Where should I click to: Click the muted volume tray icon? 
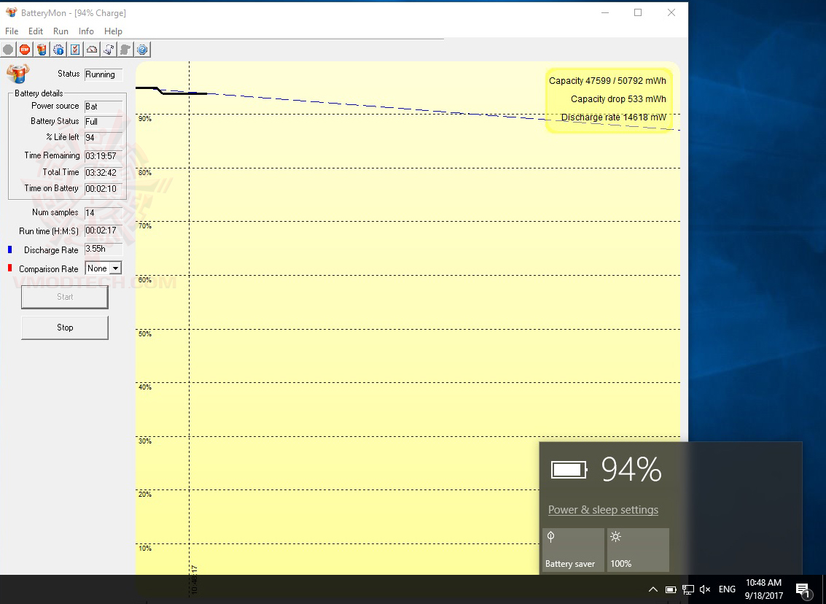coord(705,589)
